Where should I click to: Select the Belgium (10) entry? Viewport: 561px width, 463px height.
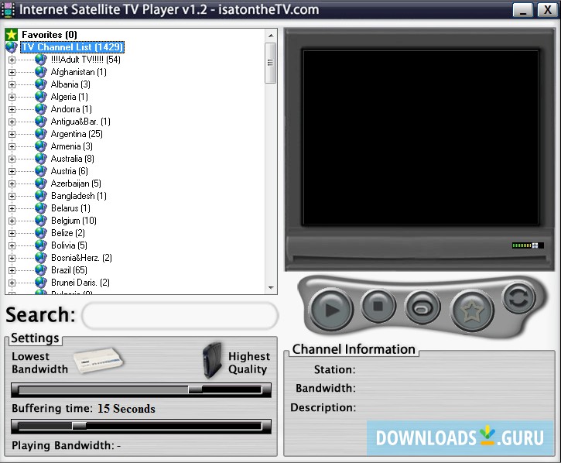pos(74,220)
